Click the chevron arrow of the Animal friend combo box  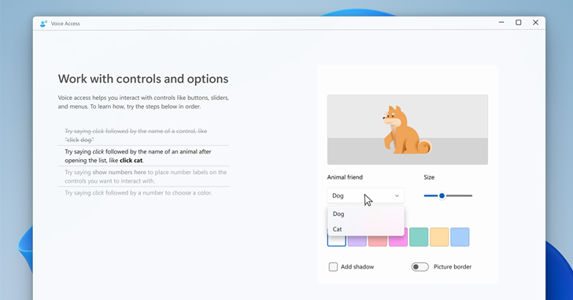tap(397, 196)
